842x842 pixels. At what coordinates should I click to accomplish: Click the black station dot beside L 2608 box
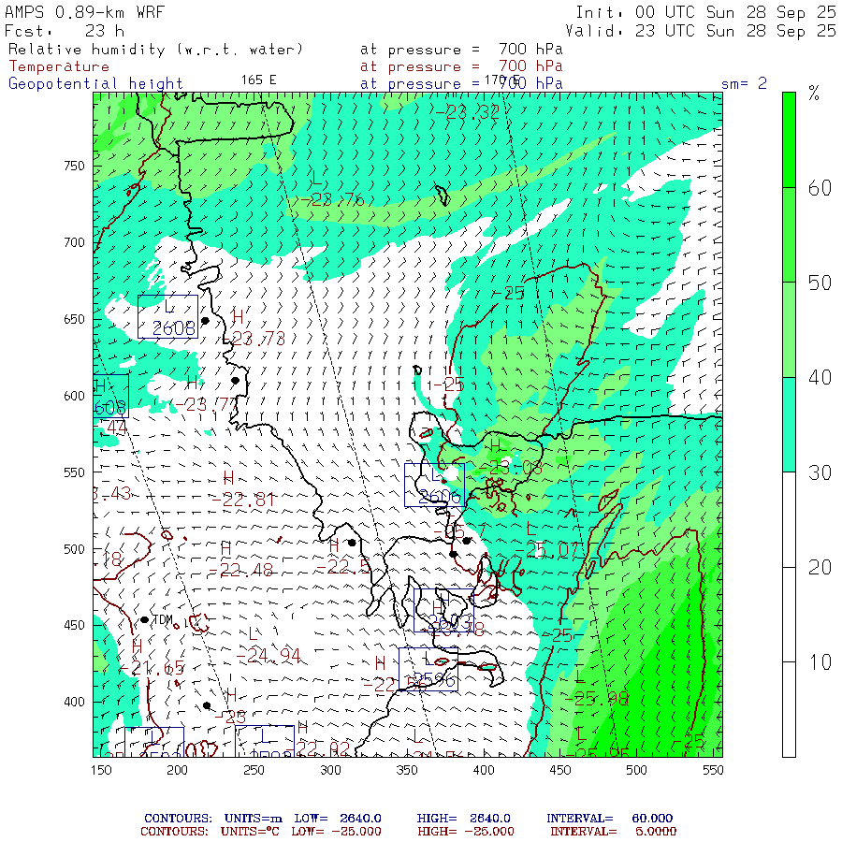206,321
